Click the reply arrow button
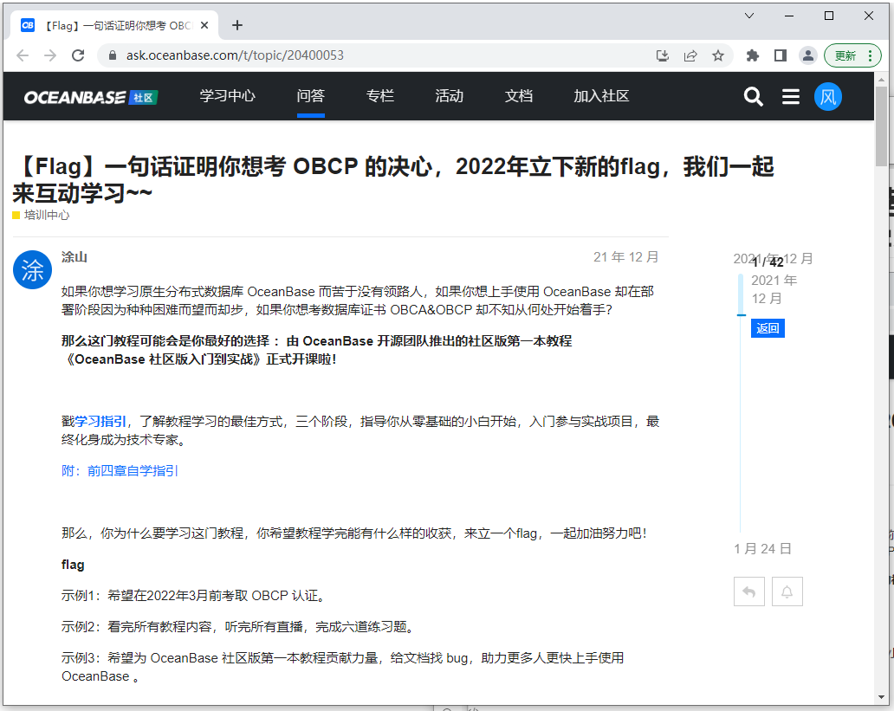The width and height of the screenshot is (894, 711). click(749, 591)
